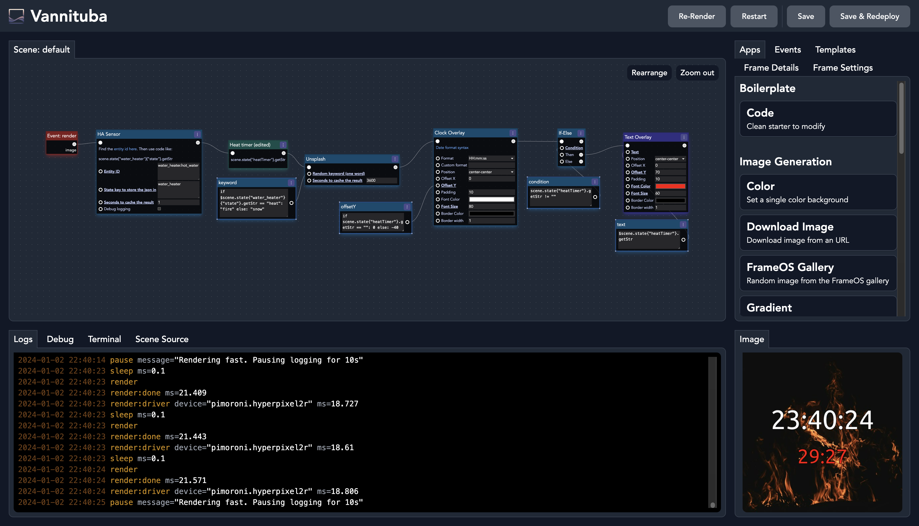This screenshot has width=919, height=526.
Task: Click the If-Else node three-dot icon
Action: (x=580, y=133)
